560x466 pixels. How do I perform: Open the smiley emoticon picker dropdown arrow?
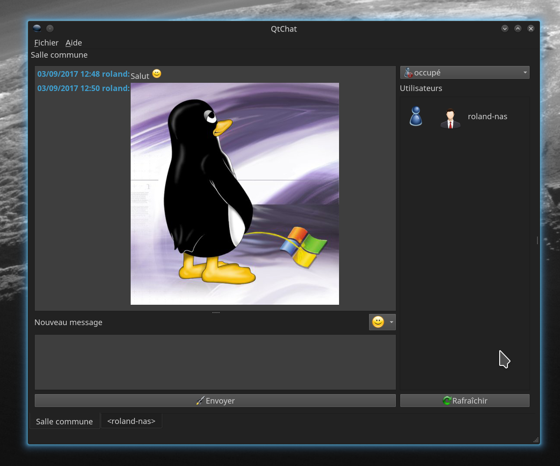pyautogui.click(x=391, y=322)
